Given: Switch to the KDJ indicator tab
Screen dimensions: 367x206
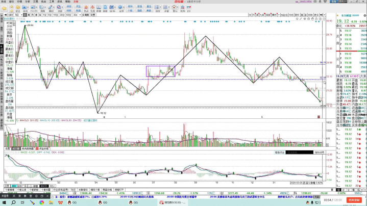Looking at the screenshot, I should (x=52, y=186).
